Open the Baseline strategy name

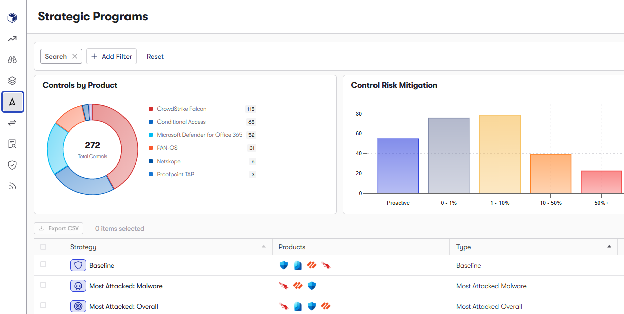coord(102,265)
